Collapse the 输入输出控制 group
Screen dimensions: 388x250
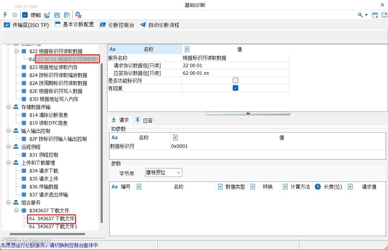pyautogui.click(x=8, y=131)
